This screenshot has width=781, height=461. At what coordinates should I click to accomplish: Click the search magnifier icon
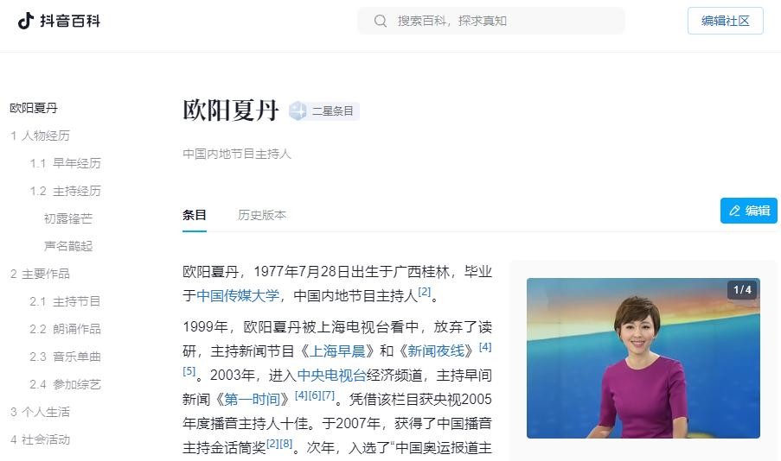(x=381, y=21)
